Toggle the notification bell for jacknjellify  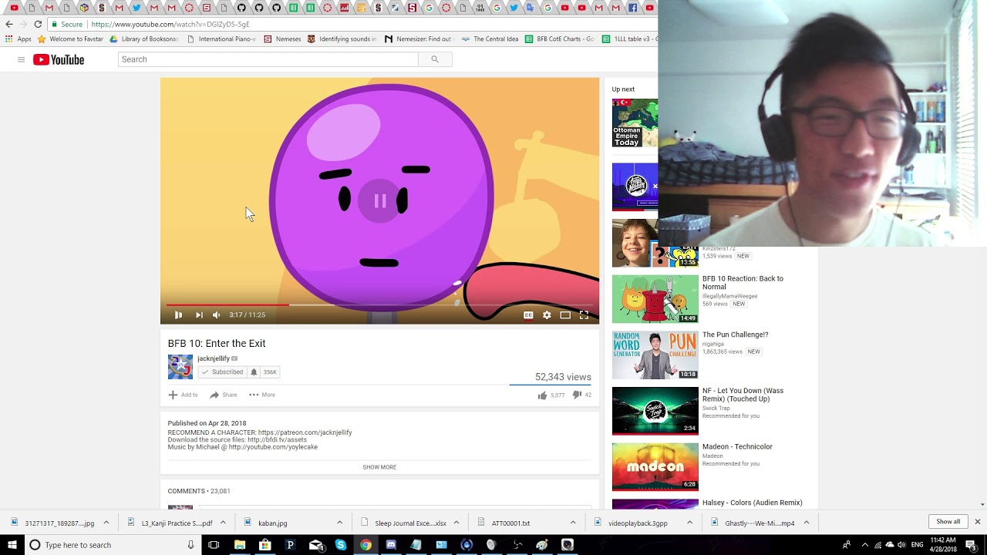click(x=253, y=372)
